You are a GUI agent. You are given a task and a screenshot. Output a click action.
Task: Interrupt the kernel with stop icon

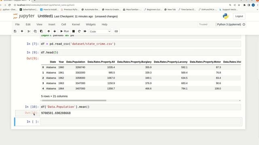[74, 31]
